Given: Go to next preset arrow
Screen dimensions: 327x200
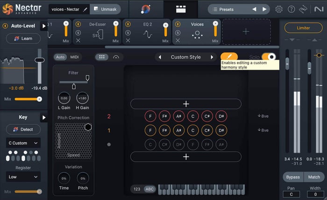Looking at the screenshot, I should pyautogui.click(x=264, y=9).
